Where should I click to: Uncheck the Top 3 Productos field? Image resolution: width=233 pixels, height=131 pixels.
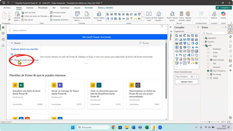(x=208, y=71)
